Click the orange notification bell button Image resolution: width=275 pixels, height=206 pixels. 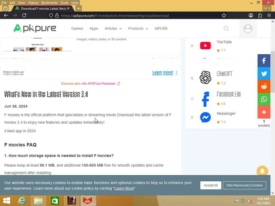click(262, 171)
